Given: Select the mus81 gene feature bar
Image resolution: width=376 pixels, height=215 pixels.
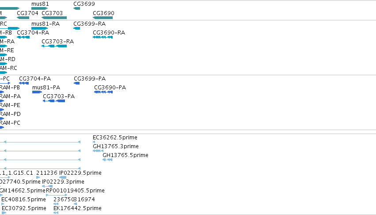Looking at the screenshot, I should pos(40,8).
